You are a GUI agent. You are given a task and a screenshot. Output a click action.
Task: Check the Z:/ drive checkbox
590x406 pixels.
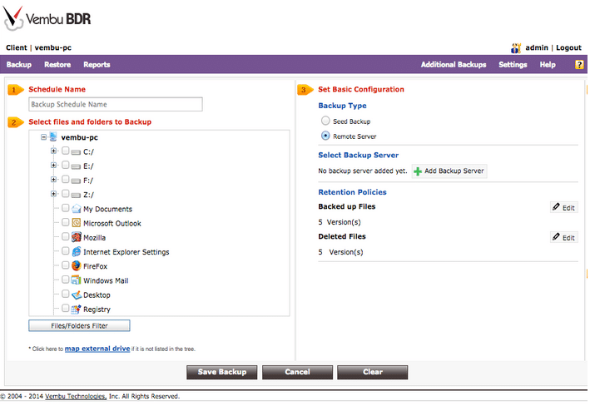click(x=66, y=194)
